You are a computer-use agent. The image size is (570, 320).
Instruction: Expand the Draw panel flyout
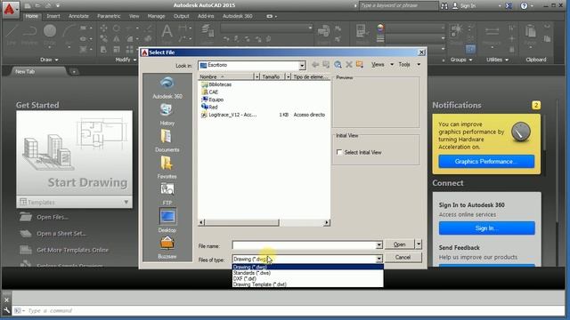point(49,60)
